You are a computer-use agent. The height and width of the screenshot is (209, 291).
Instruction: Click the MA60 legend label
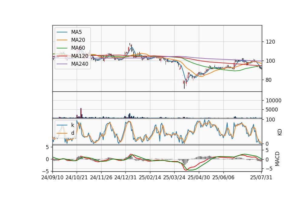click(78, 48)
